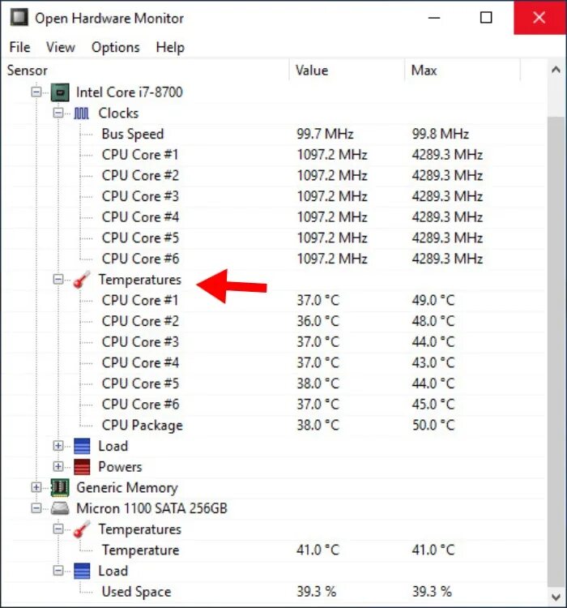The width and height of the screenshot is (567, 608).
Task: Click the Sensor column header
Action: pyautogui.click(x=145, y=71)
